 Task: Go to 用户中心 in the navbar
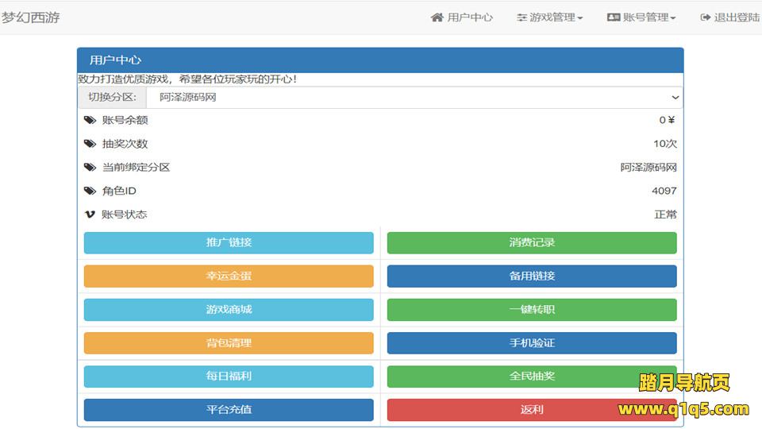[x=470, y=17]
